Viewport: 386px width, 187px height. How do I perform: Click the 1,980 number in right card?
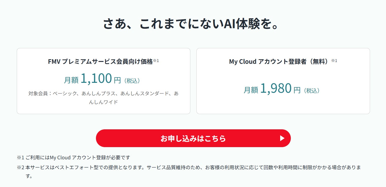[276, 88]
